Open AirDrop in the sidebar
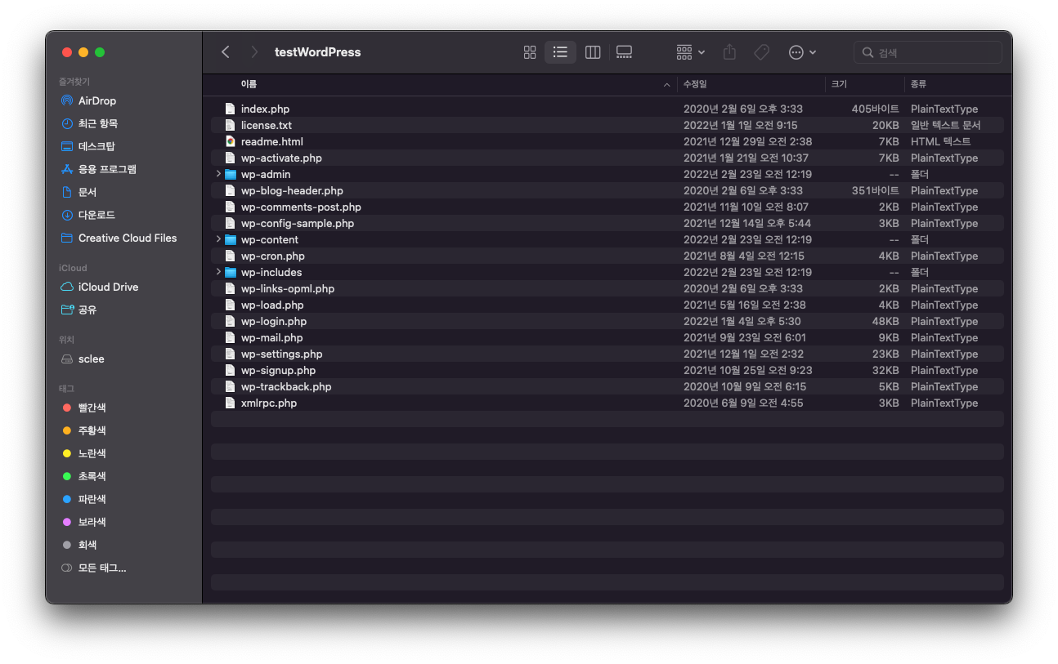This screenshot has height=664, width=1058. (x=97, y=100)
